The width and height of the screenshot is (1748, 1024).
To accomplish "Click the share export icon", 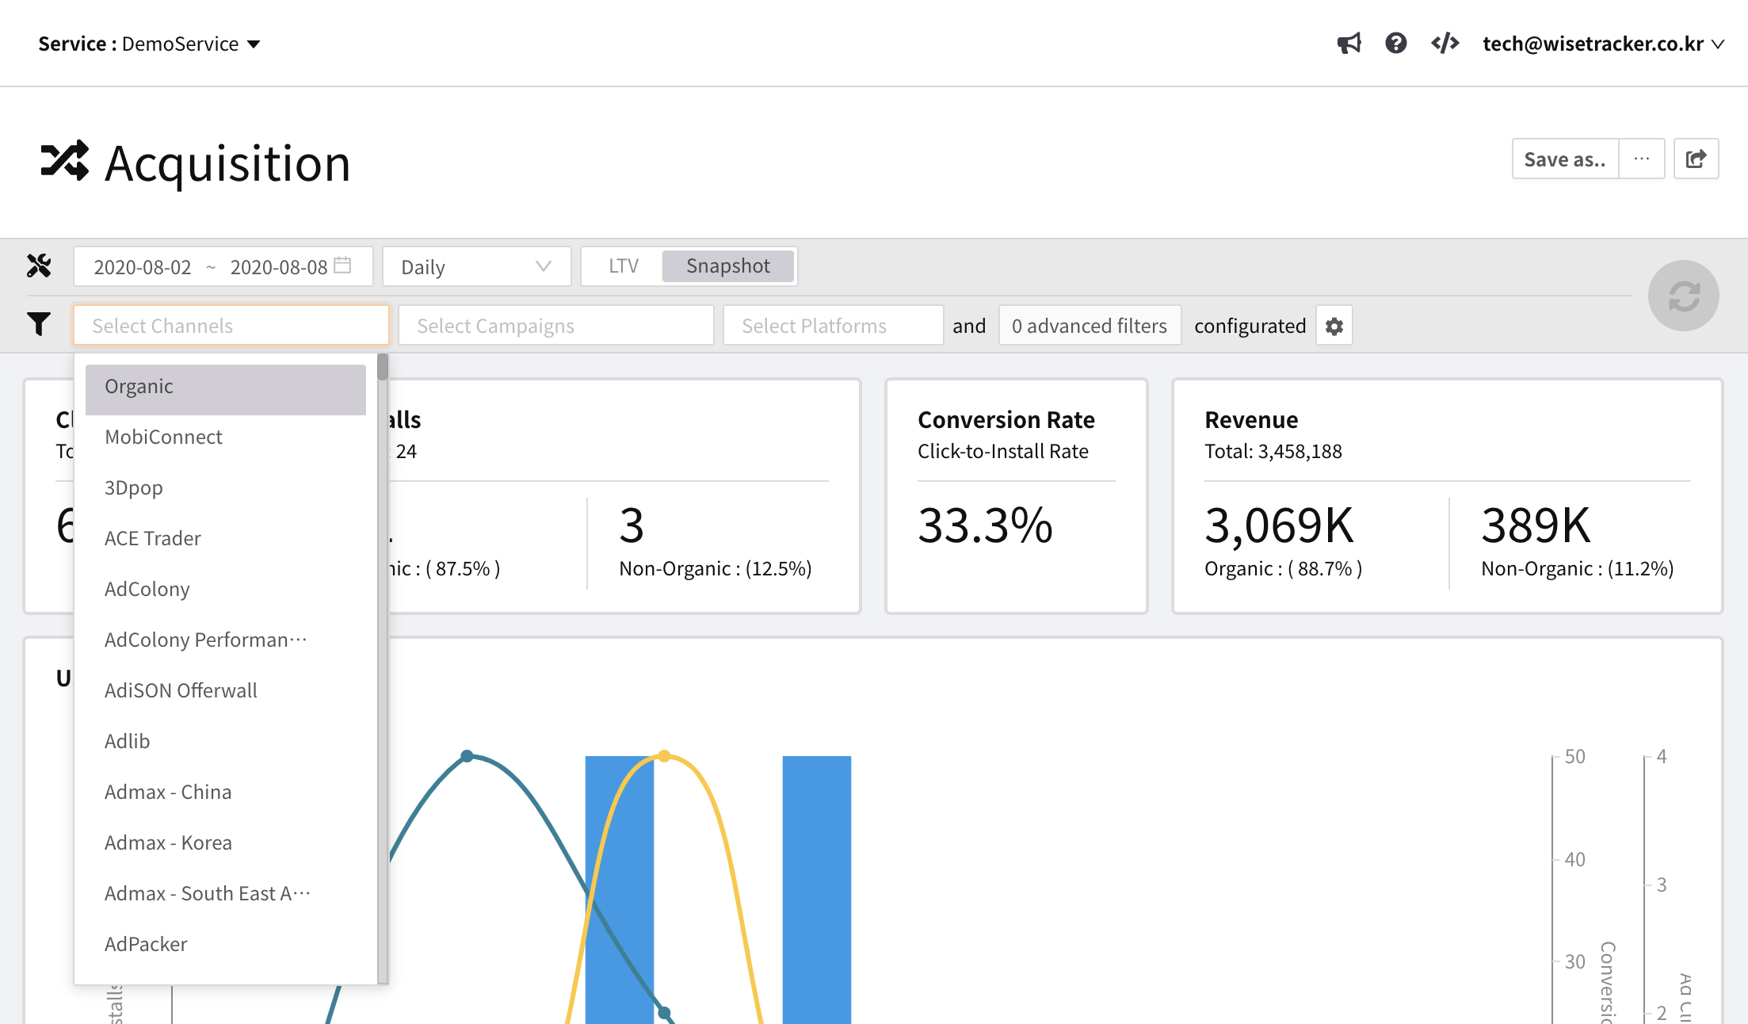I will [1696, 159].
